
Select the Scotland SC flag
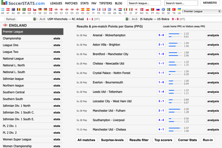tap(163, 10)
